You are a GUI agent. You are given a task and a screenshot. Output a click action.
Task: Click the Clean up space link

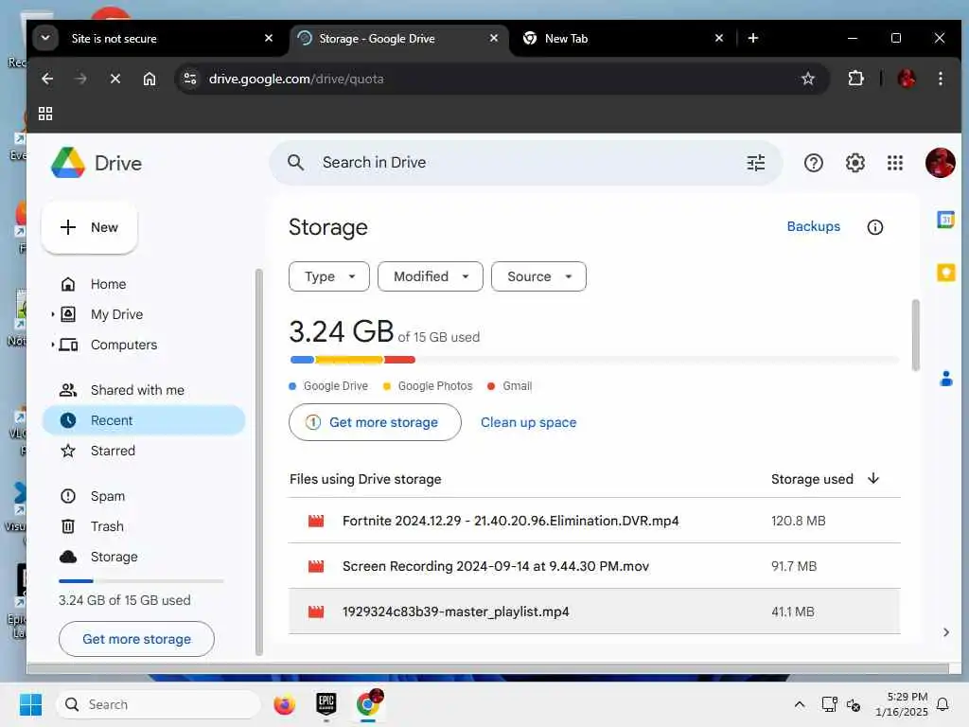pos(528,422)
